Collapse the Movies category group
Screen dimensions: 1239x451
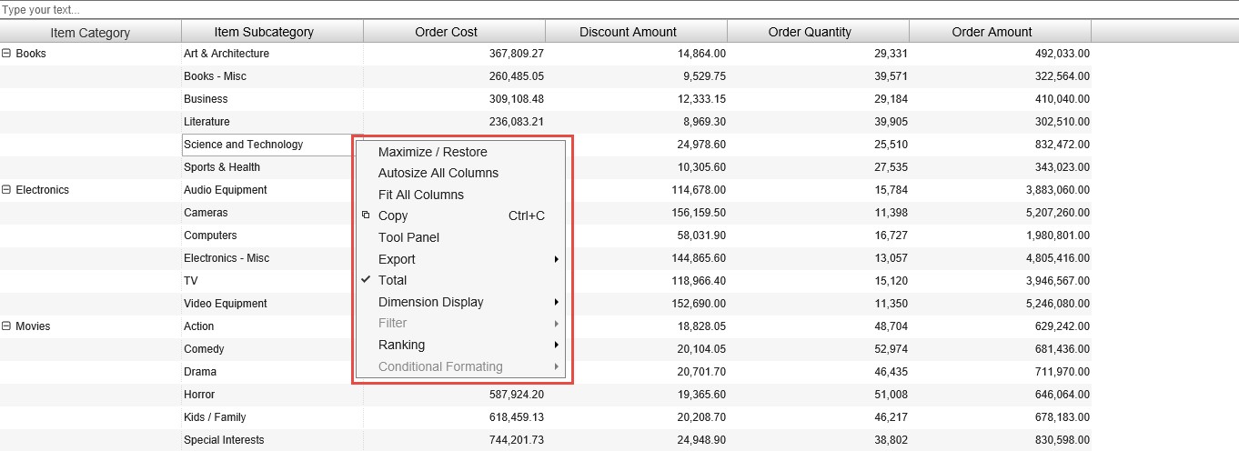point(6,326)
